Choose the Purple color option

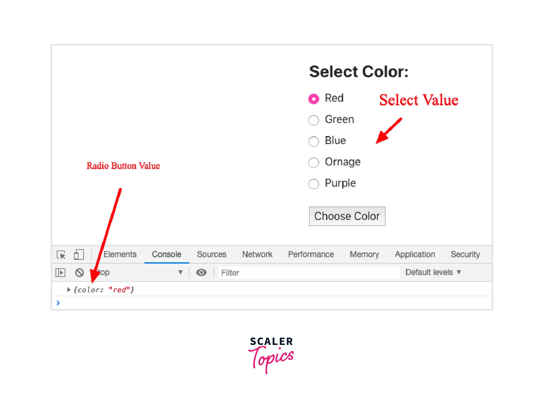pos(313,184)
